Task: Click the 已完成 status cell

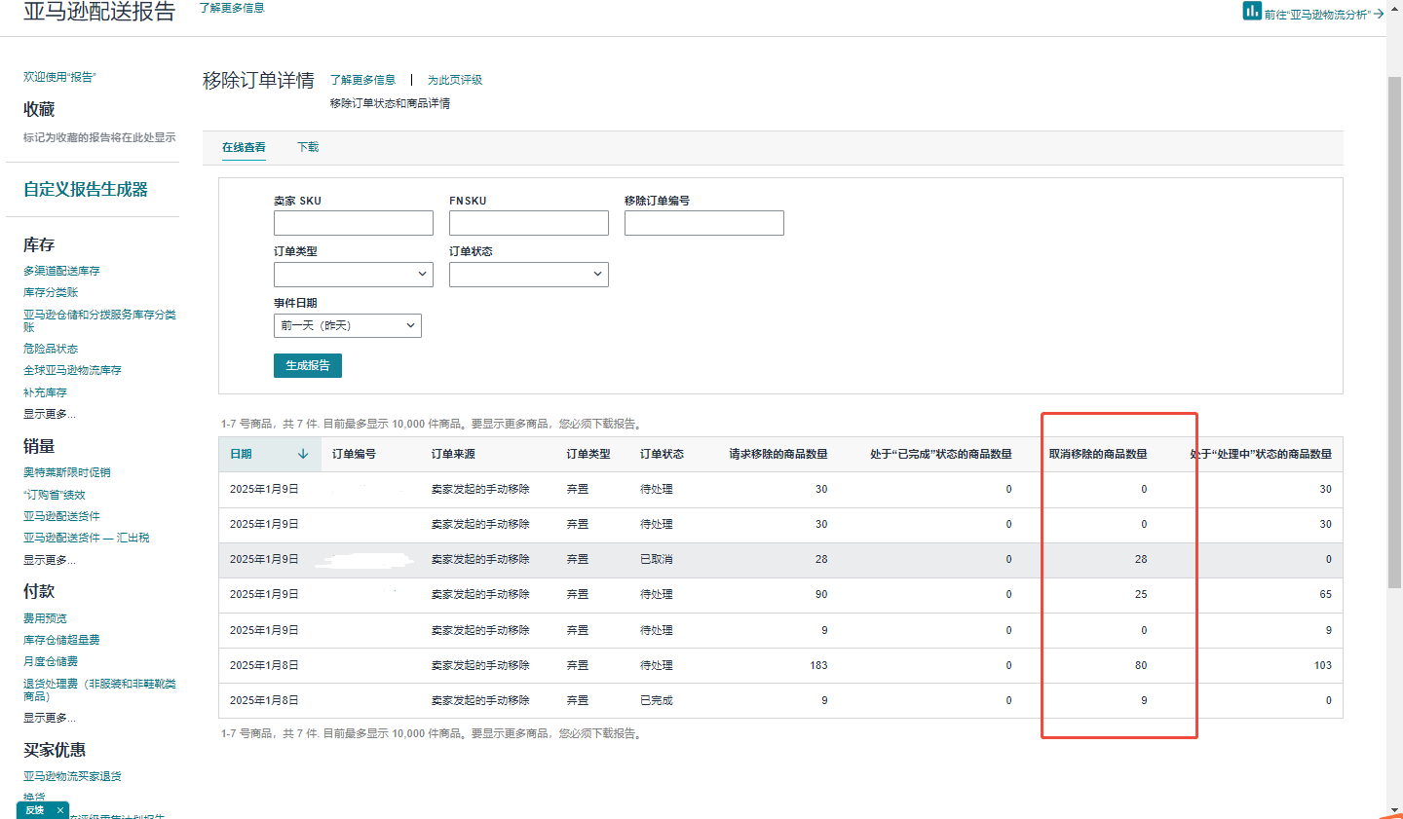Action: pyautogui.click(x=656, y=700)
